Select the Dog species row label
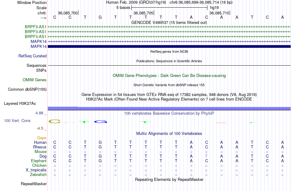This screenshot has width=291, height=191. pyautogui.click(x=43, y=156)
